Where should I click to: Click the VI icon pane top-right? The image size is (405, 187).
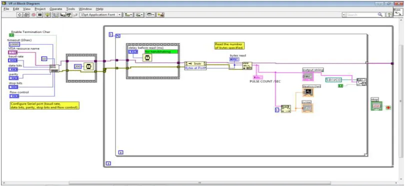[399, 12]
